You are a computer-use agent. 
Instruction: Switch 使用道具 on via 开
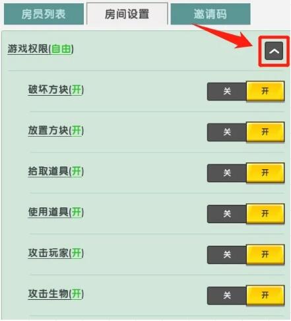pos(265,213)
